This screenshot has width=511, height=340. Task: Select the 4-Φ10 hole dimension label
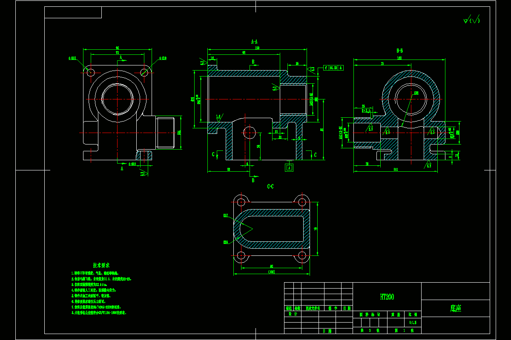pyautogui.click(x=73, y=58)
